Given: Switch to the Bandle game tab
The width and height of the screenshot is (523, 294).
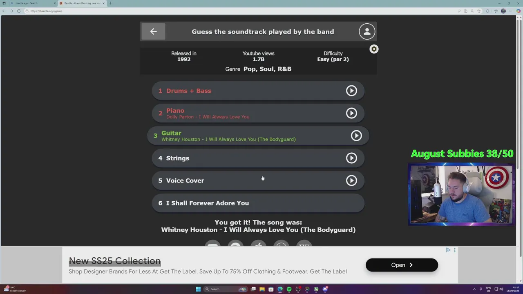Looking at the screenshot, I should coord(82,3).
